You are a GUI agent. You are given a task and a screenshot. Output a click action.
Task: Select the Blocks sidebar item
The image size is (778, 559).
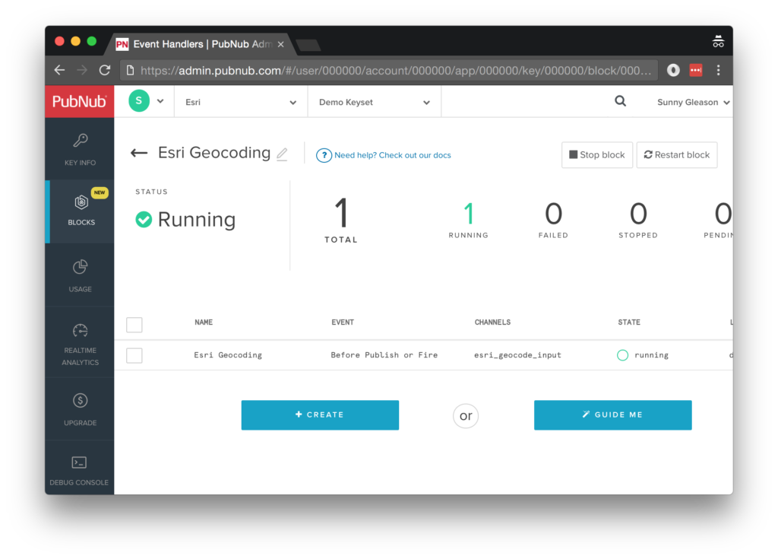pyautogui.click(x=81, y=211)
